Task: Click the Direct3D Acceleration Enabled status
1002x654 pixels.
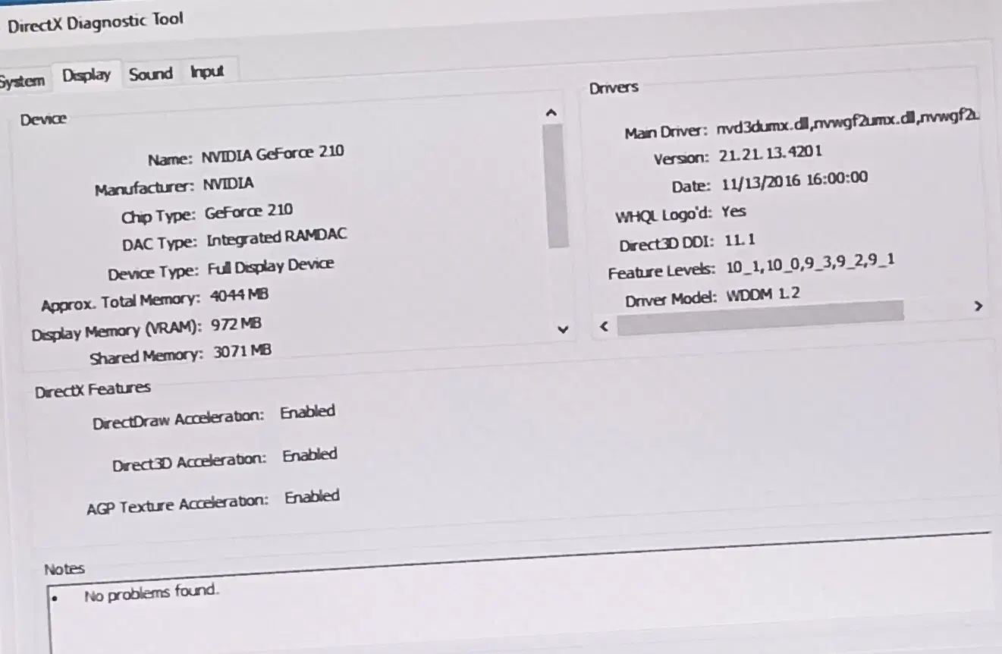Action: (309, 456)
